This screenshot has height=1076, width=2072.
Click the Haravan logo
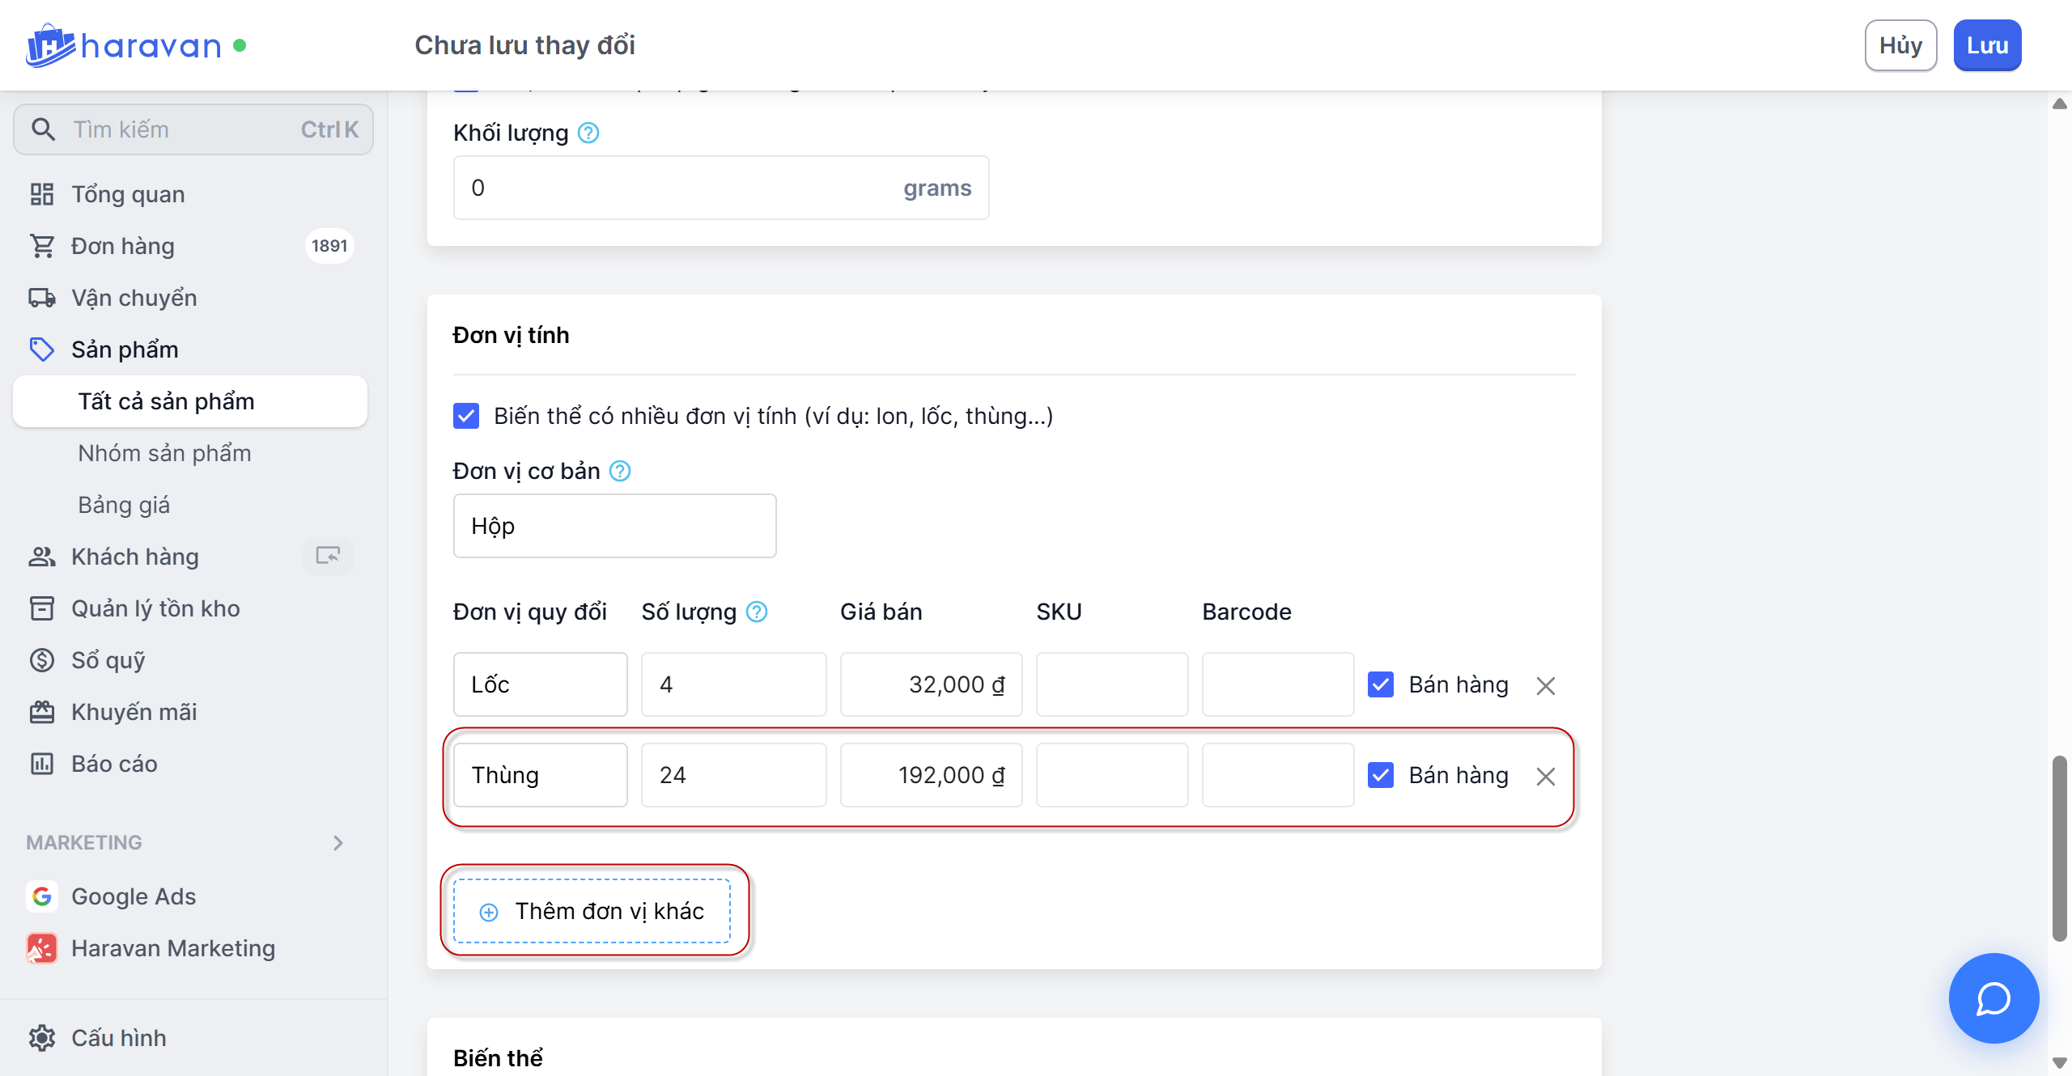pos(123,45)
